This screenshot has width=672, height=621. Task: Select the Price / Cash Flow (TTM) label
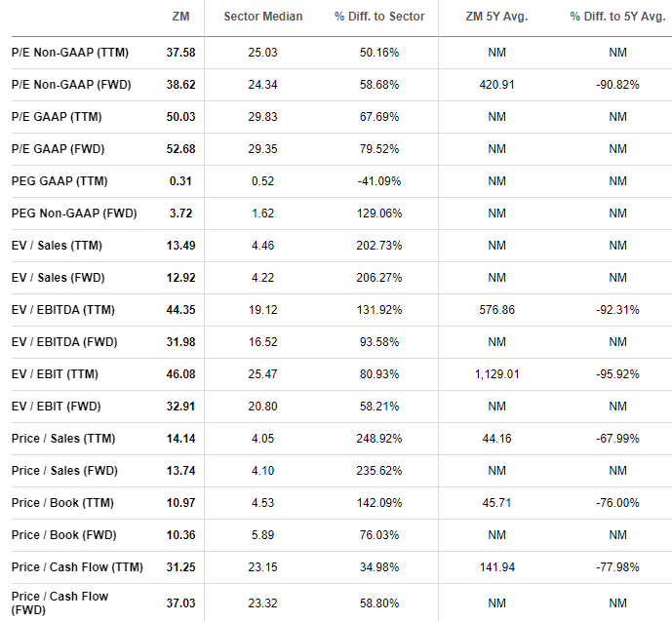pos(77,566)
